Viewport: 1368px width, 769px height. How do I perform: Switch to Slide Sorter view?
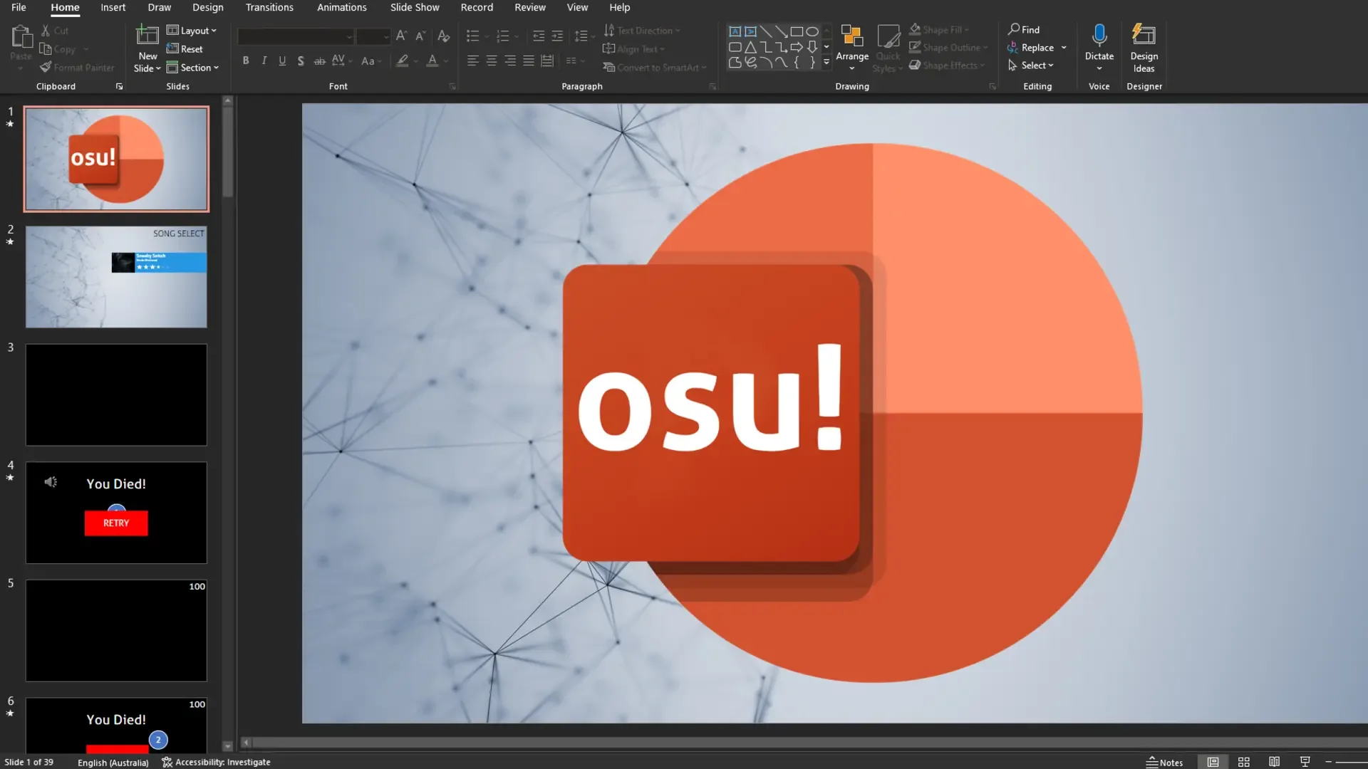click(x=1243, y=762)
